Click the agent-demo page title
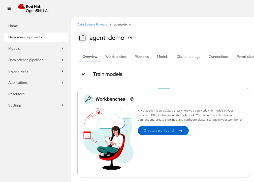Screen dimensions: 254x182 [107, 38]
